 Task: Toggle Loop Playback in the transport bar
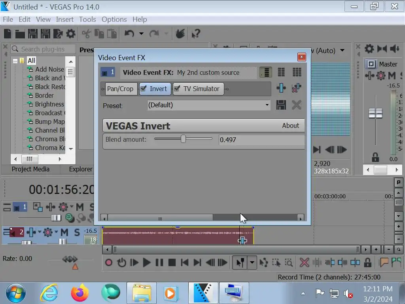[121, 263]
